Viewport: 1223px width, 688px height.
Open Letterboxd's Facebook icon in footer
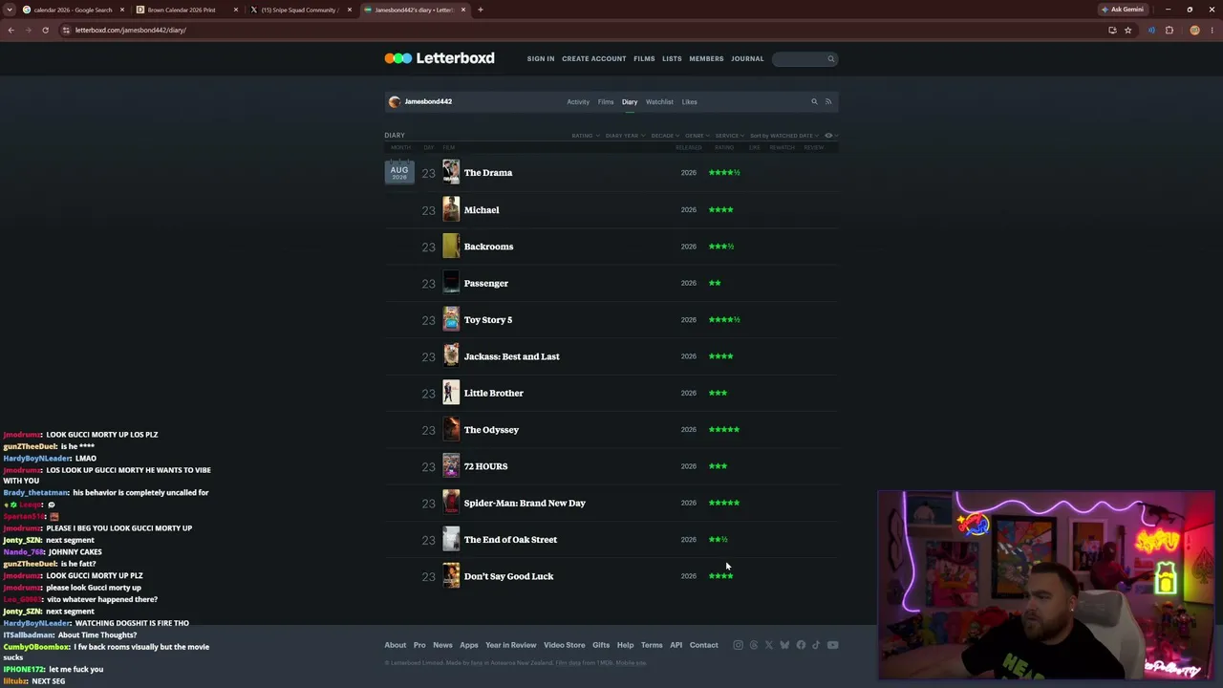801,645
